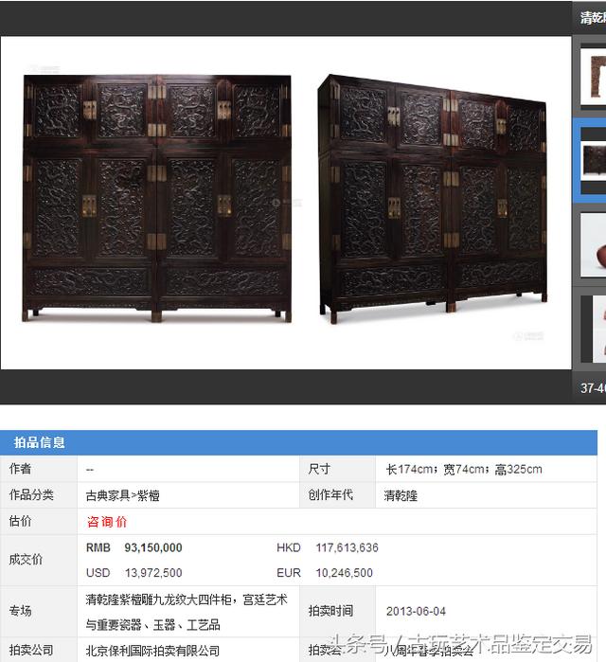Click the 清乾隆 creation period value
The width and height of the screenshot is (606, 662).
[x=401, y=495]
